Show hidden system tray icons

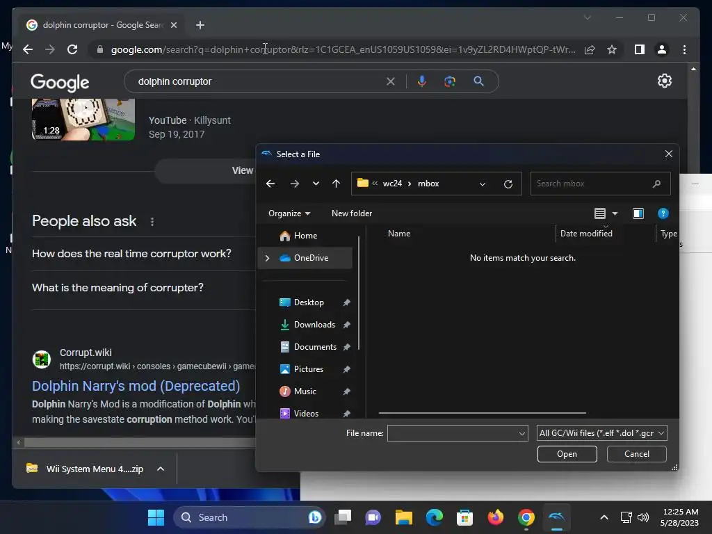coord(604,517)
